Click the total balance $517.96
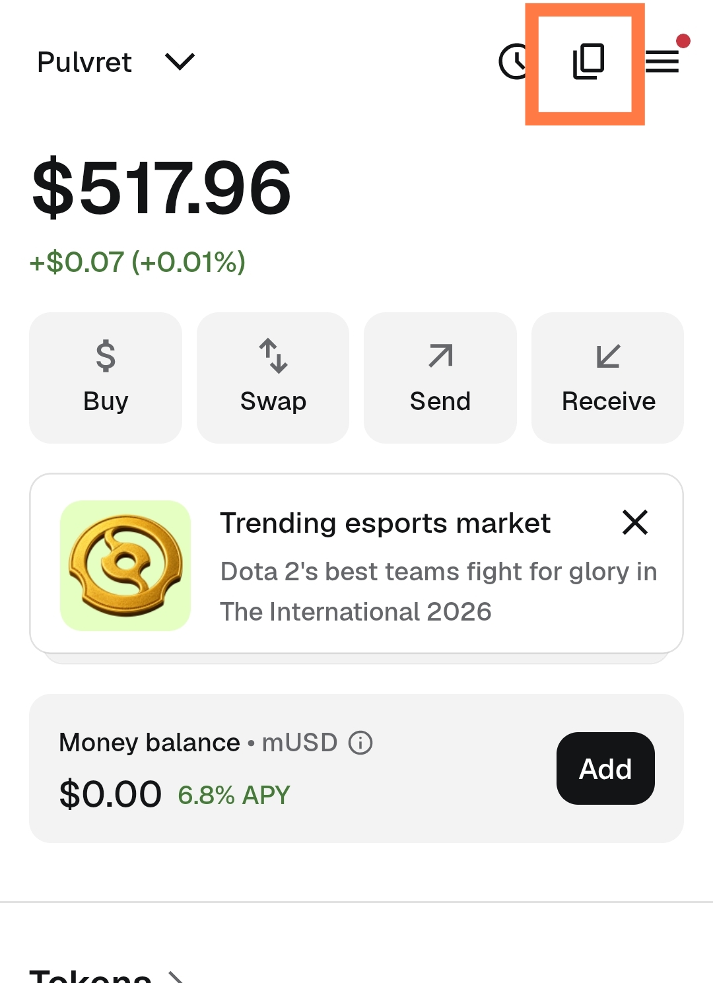Image resolution: width=713 pixels, height=983 pixels. [162, 188]
